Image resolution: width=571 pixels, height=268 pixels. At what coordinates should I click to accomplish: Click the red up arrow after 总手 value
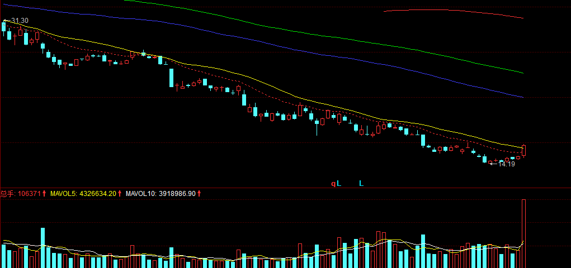tap(44, 193)
